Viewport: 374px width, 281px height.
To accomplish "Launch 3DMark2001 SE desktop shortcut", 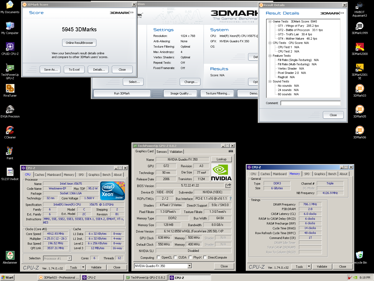I will coord(360,72).
